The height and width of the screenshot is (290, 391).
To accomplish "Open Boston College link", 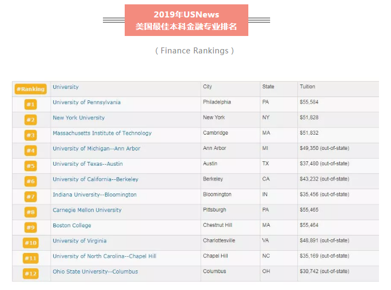I will [x=72, y=226].
